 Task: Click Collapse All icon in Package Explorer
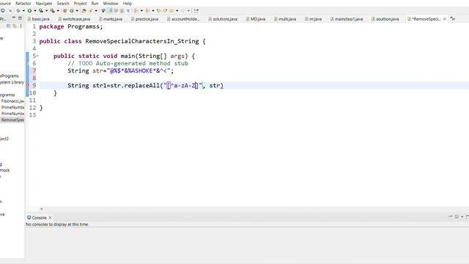click(8, 26)
